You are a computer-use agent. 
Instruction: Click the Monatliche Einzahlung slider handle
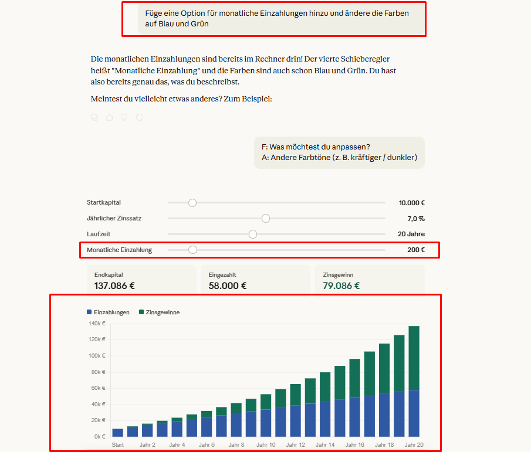192,250
